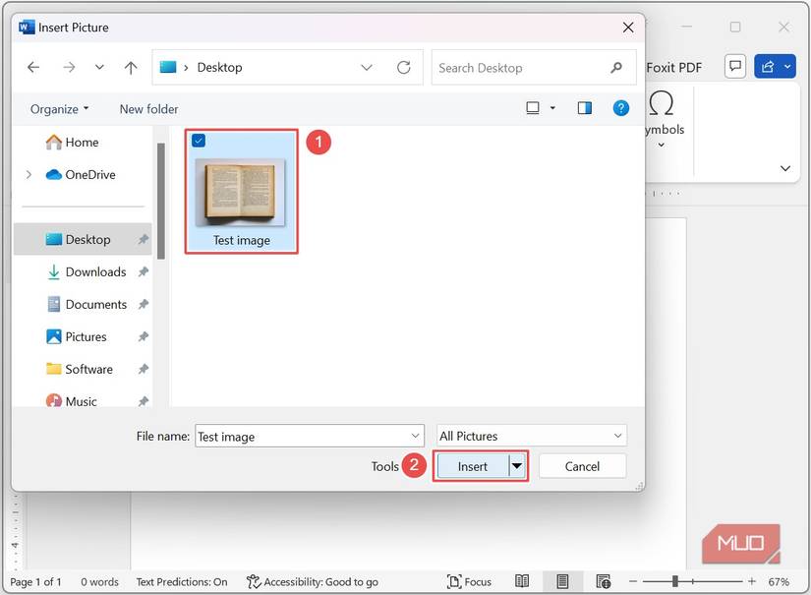Screen dimensions: 811x595
Task: Open recent locations chevron beside forward arrow
Action: [x=99, y=67]
